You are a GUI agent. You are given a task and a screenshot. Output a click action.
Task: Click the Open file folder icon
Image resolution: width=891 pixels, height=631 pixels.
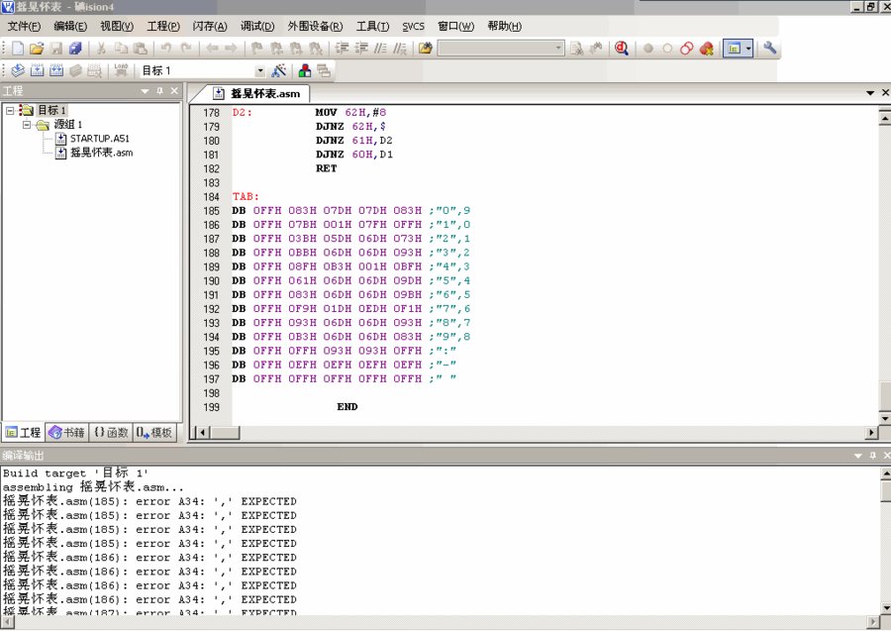pos(37,48)
